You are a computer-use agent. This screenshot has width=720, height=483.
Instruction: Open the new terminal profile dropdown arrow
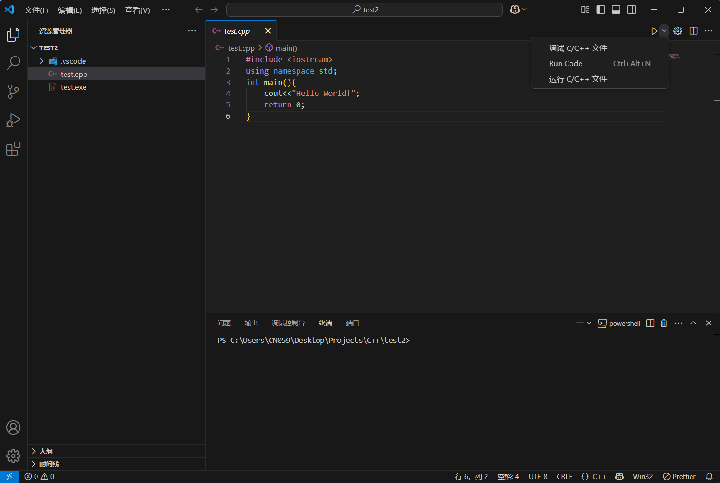tap(589, 323)
